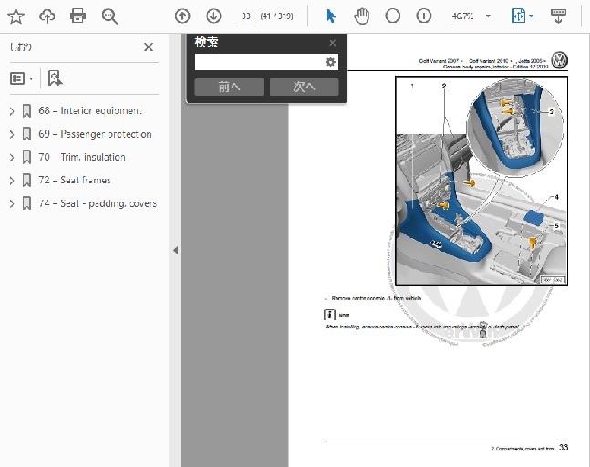The image size is (590, 467).
Task: Open the bookmark options list menu
Action: [x=22, y=78]
